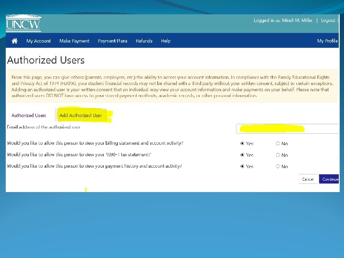
Task: Click the payment history question text
Action: (x=94, y=166)
